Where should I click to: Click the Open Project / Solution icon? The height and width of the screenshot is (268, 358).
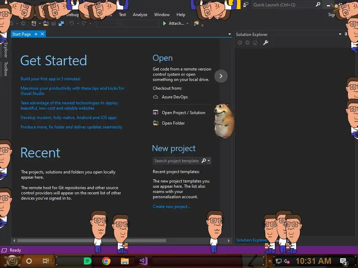coord(156,113)
